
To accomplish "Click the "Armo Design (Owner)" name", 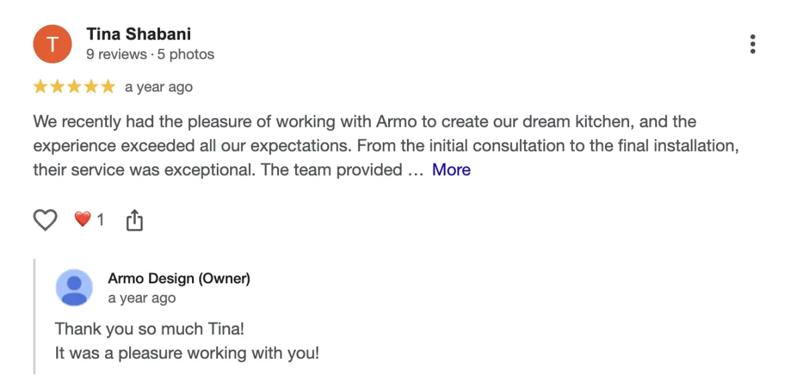I will coord(179,279).
